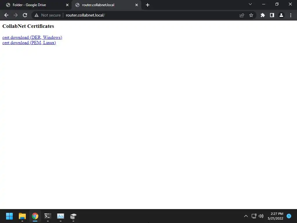Close the router.collabnet.local tab
The height and width of the screenshot is (223, 297).
pos(137,5)
